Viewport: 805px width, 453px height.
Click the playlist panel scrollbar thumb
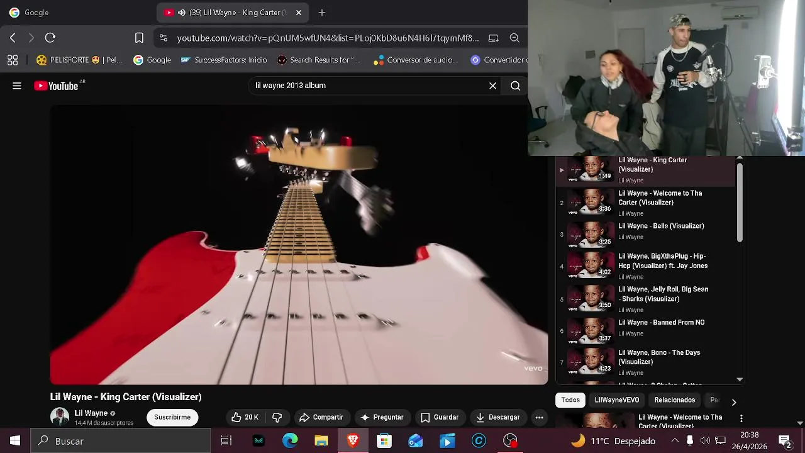pos(740,201)
